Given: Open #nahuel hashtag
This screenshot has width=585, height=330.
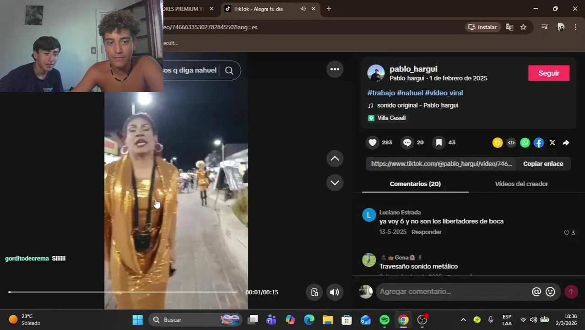Looking at the screenshot, I should (410, 93).
